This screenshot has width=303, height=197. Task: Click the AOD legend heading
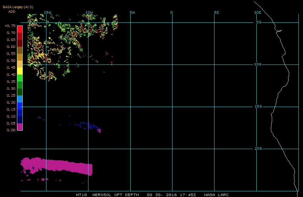(12, 12)
